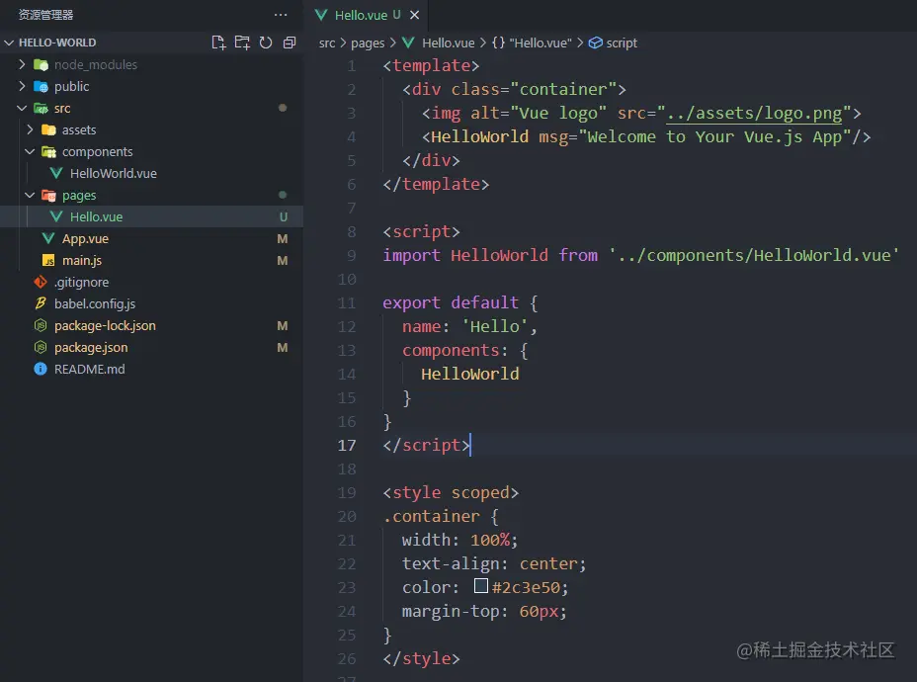Click the Babel icon beside babel.config.js
The width and height of the screenshot is (917, 682).
point(41,303)
